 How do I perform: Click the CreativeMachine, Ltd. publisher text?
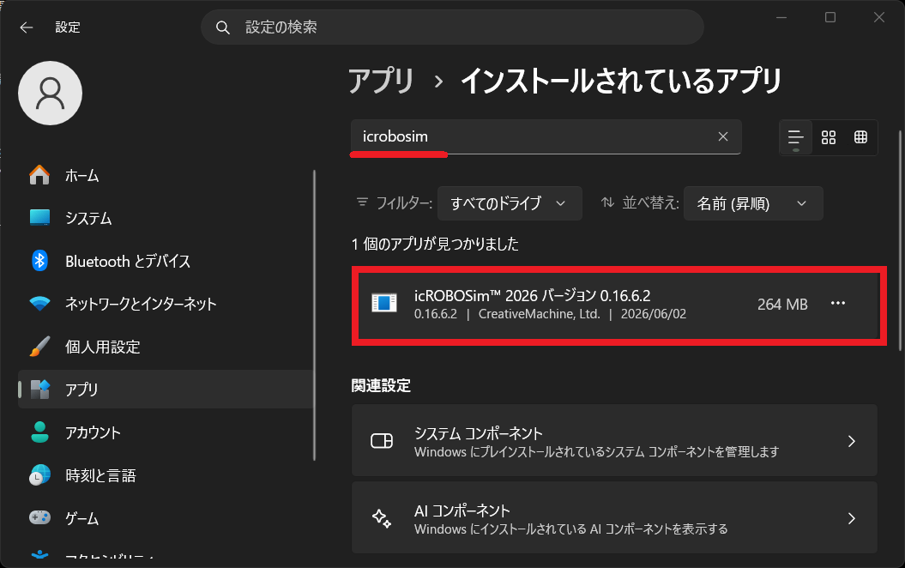[x=539, y=314]
